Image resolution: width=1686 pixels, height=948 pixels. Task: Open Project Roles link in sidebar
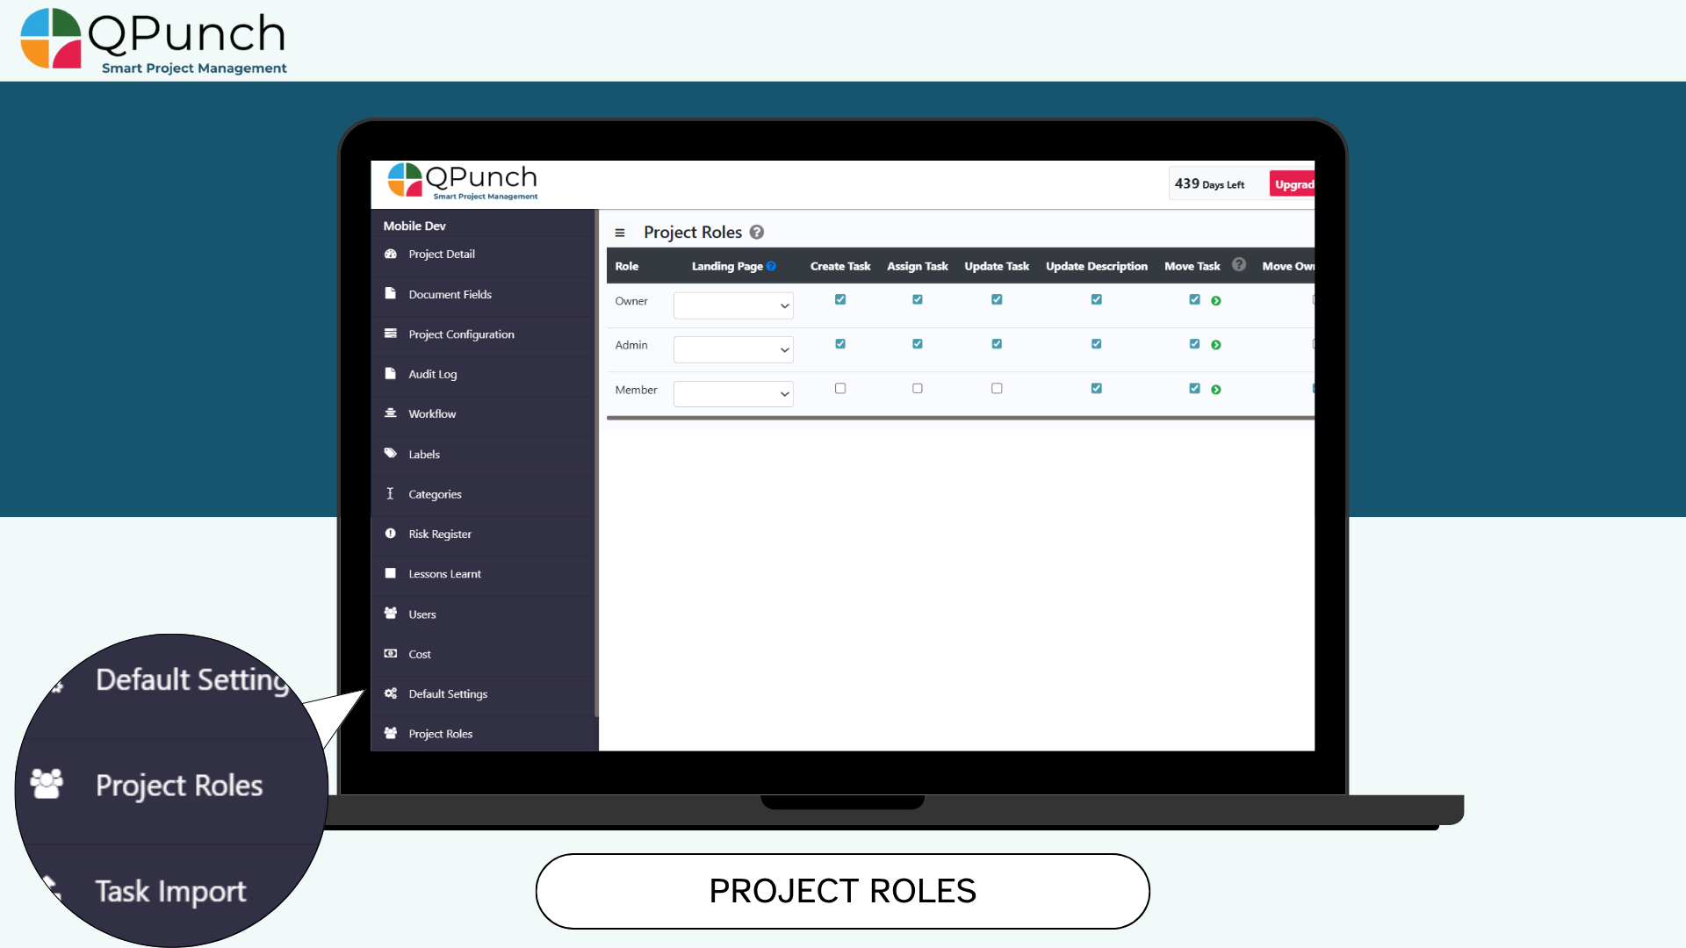tap(440, 734)
